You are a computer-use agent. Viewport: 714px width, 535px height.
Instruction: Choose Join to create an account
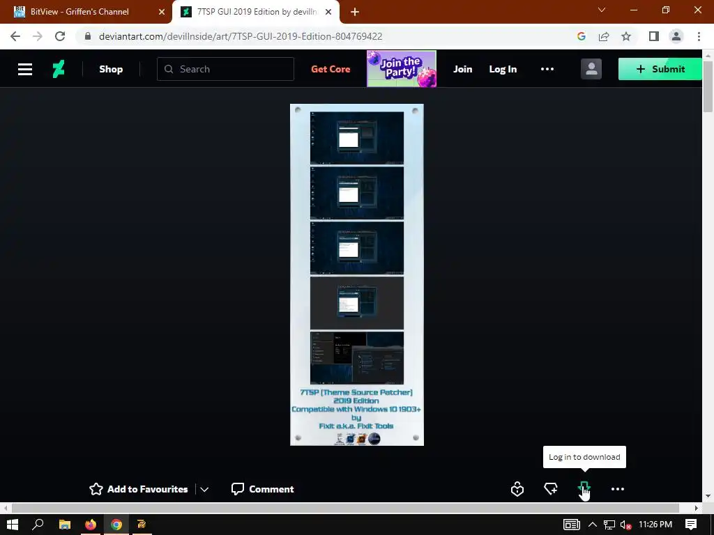pos(463,69)
